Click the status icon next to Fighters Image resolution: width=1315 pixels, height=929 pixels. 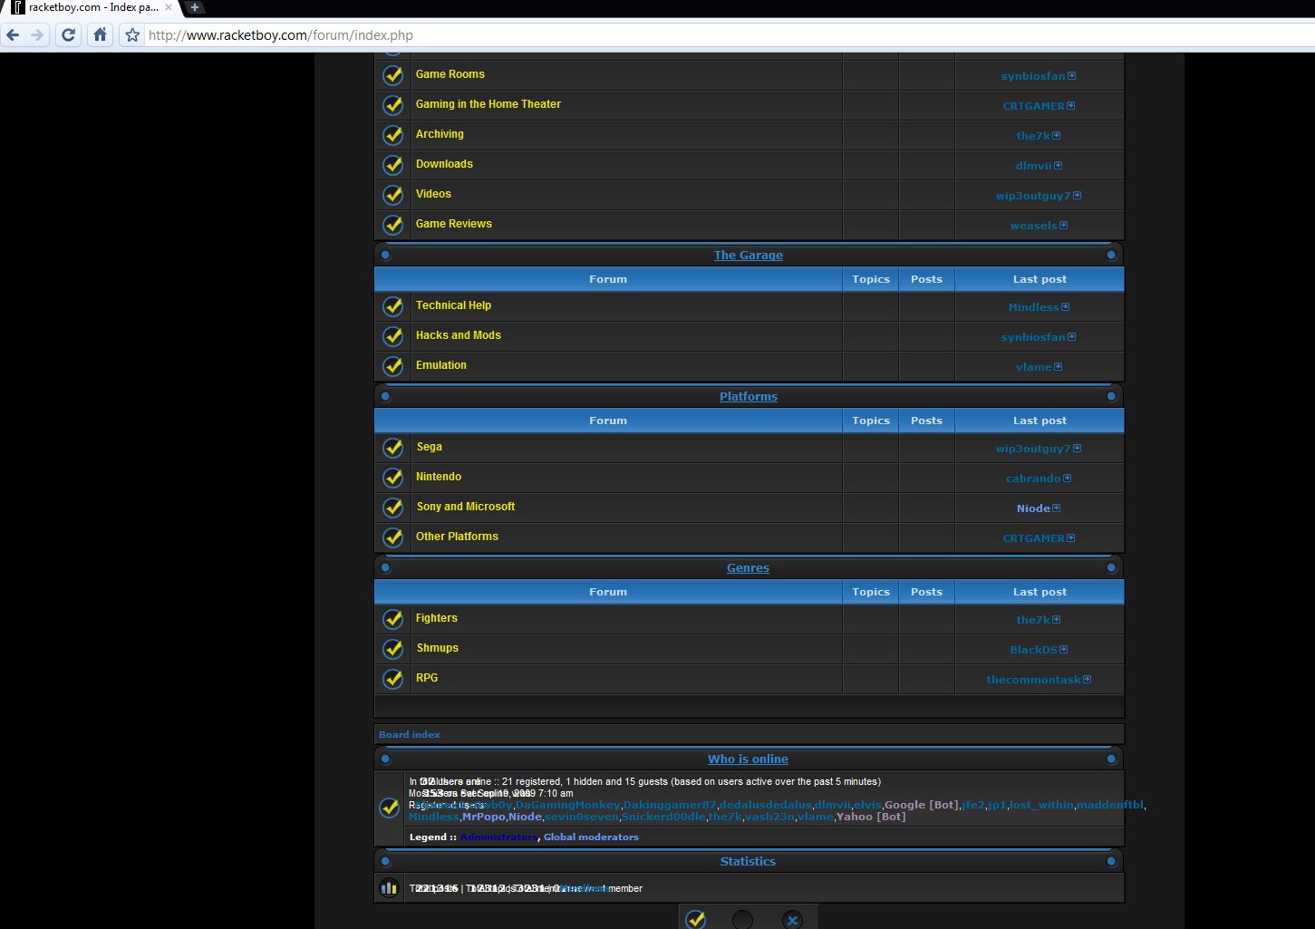(x=392, y=618)
